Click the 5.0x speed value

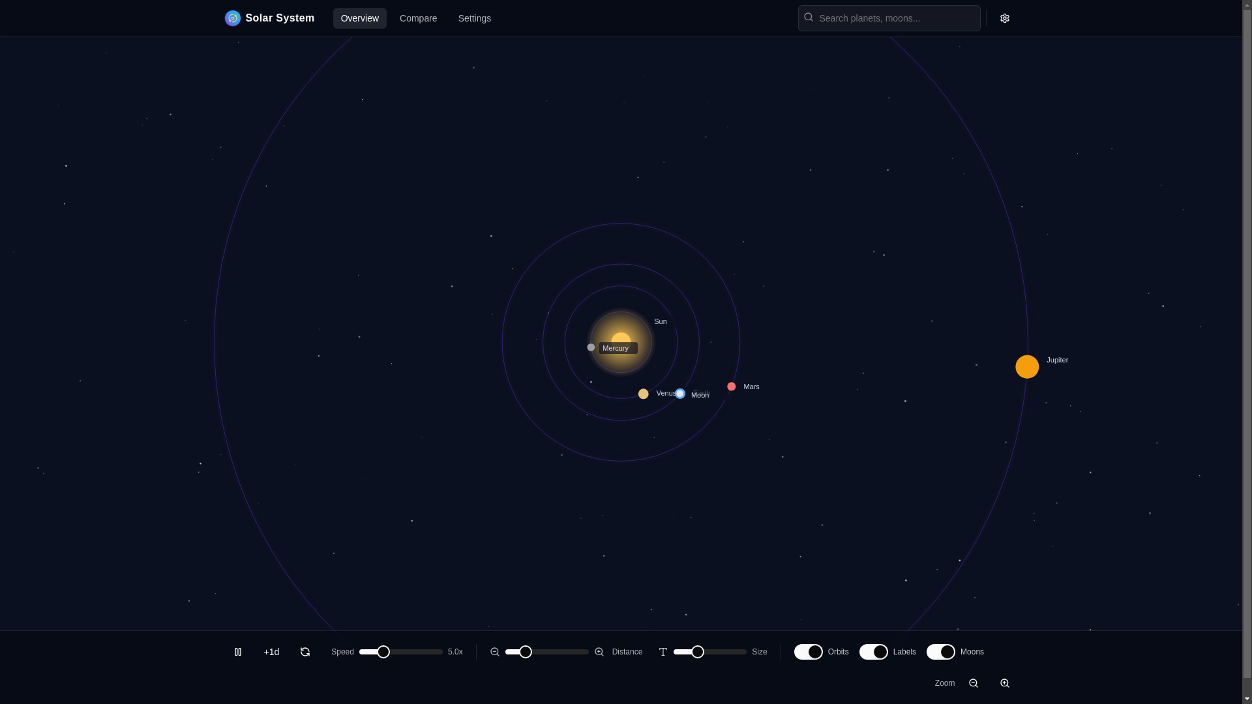coord(455,652)
